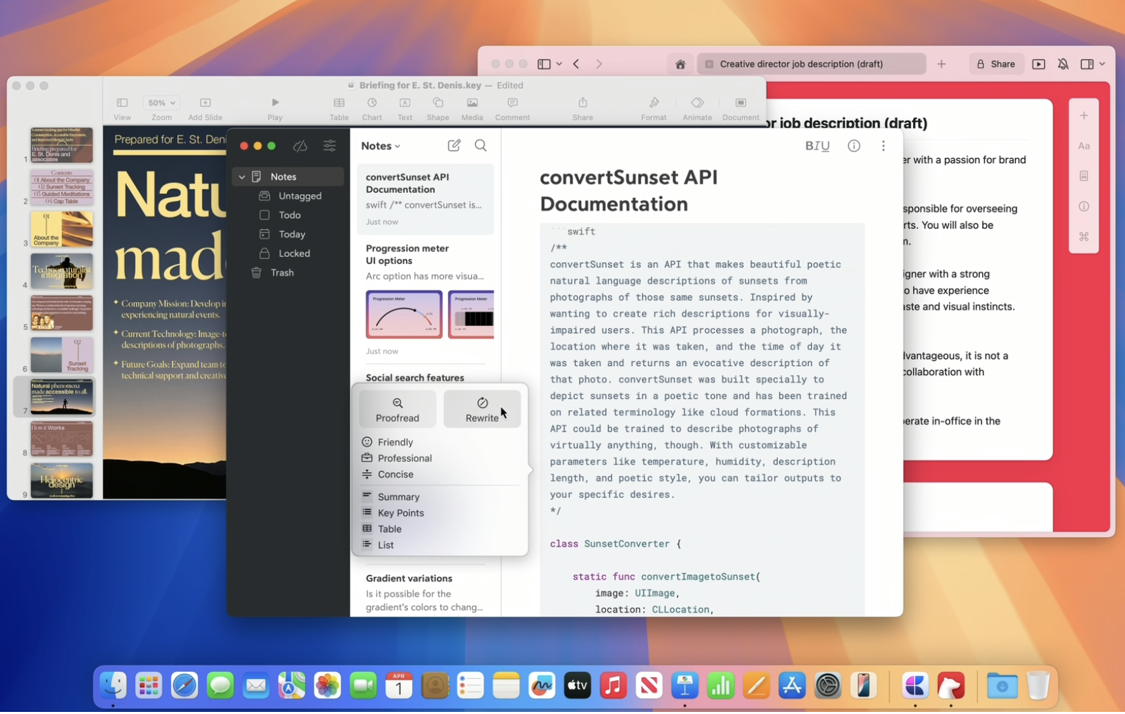Open the Today notes filter
This screenshot has height=714, width=1125.
click(x=291, y=235)
